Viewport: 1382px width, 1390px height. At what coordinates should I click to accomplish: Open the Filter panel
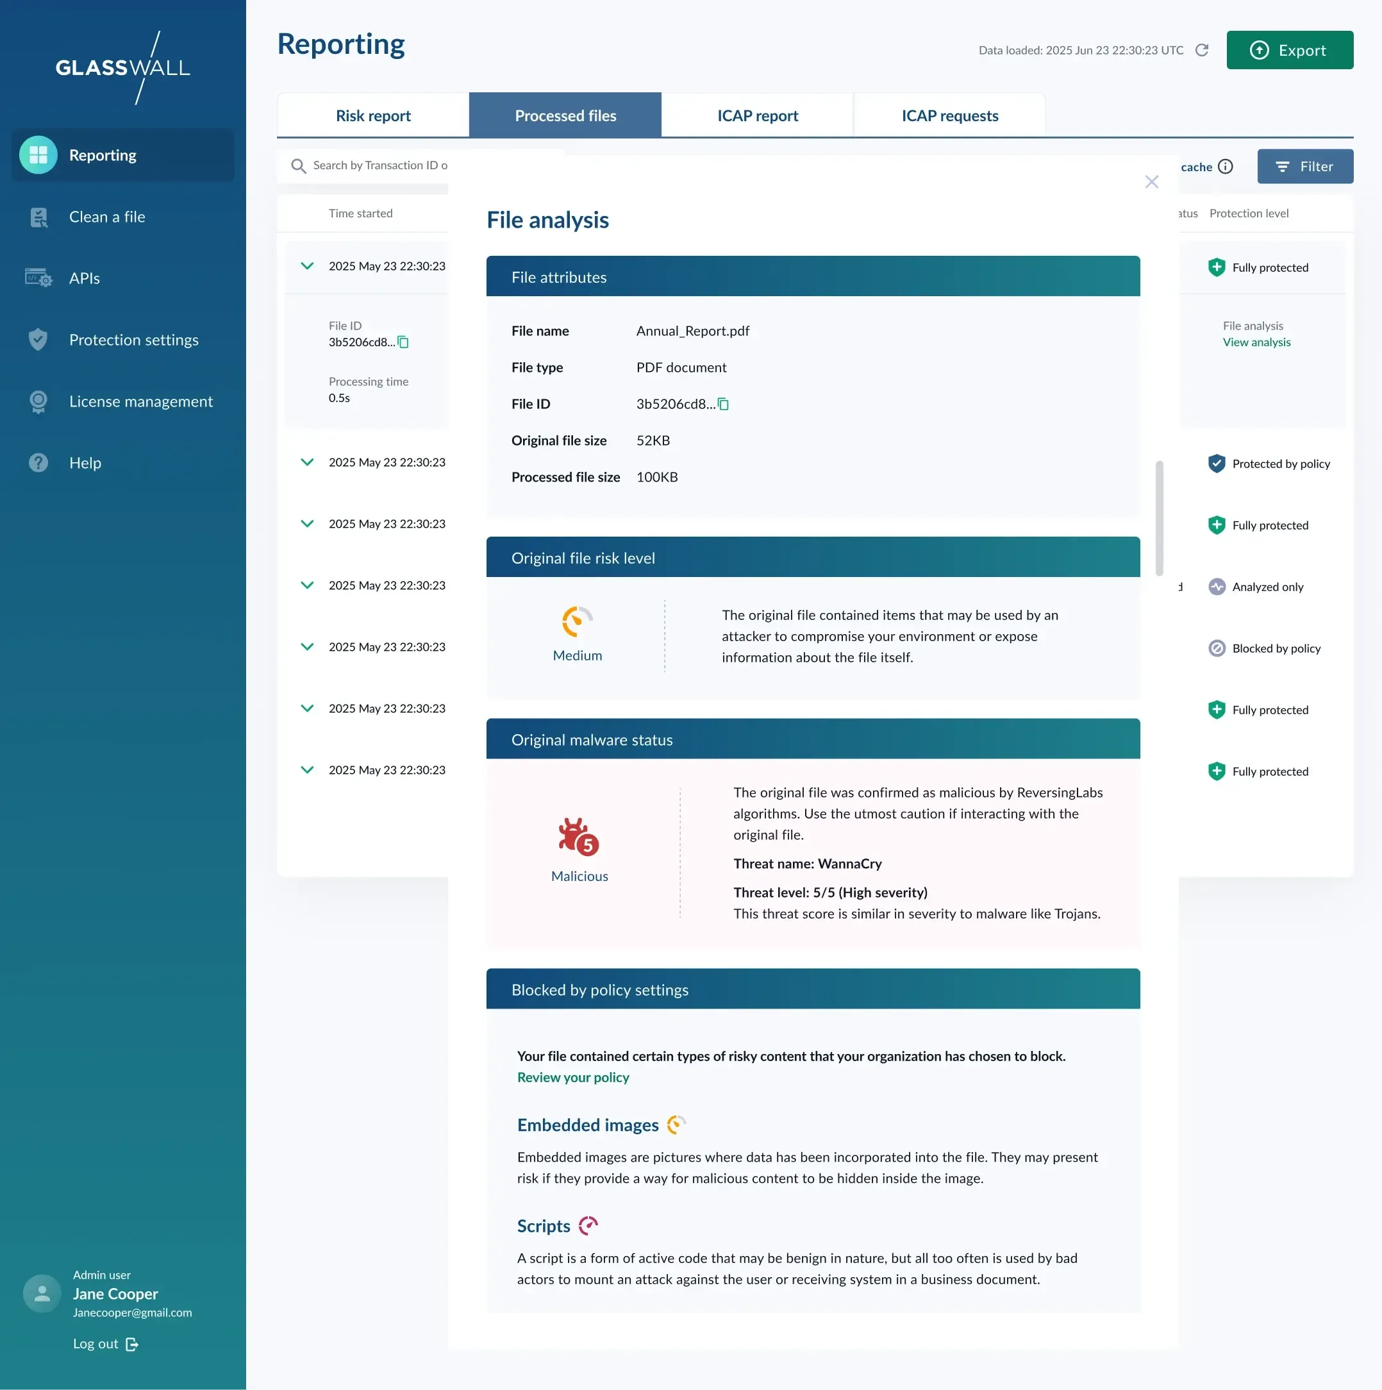coord(1305,166)
